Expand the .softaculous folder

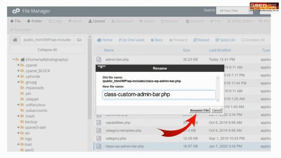click(18, 104)
